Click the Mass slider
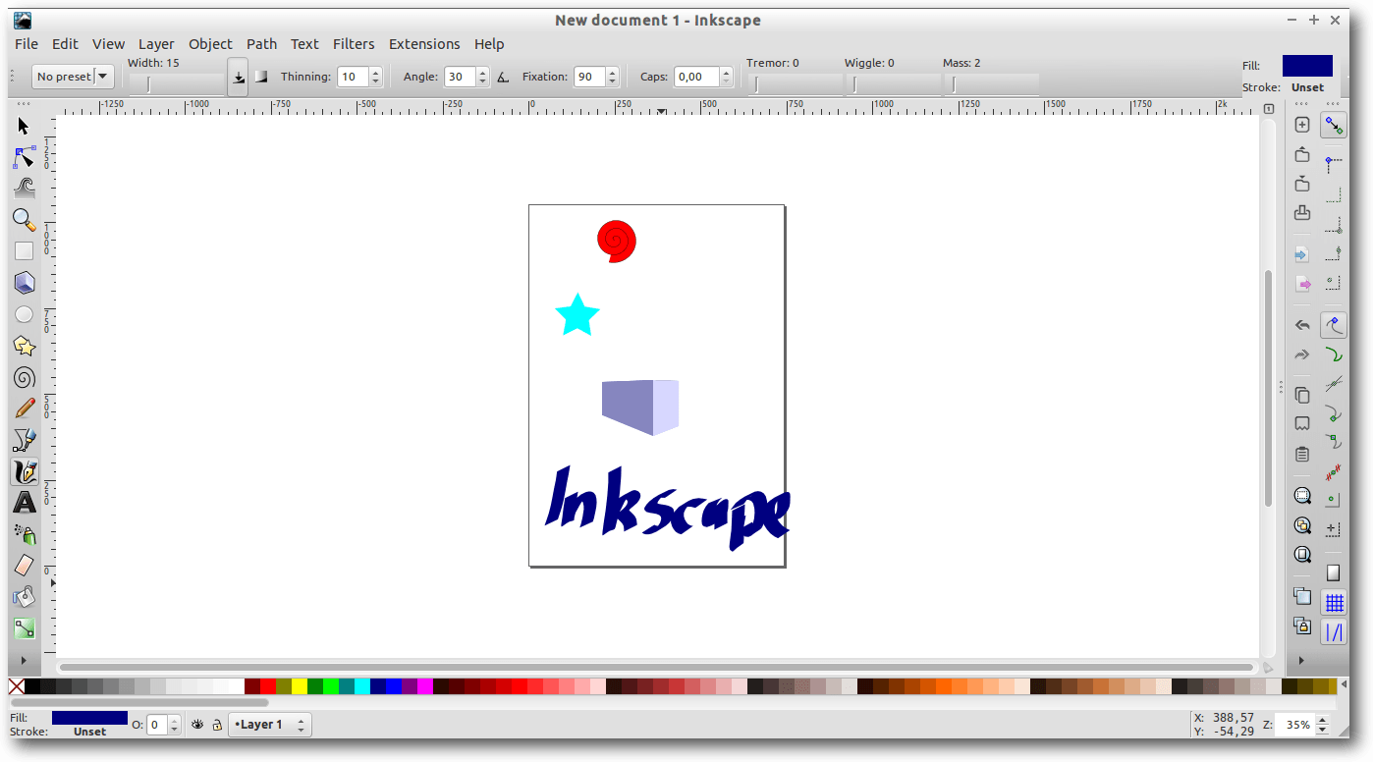Screen dimensions: 1373x762 (x=991, y=84)
